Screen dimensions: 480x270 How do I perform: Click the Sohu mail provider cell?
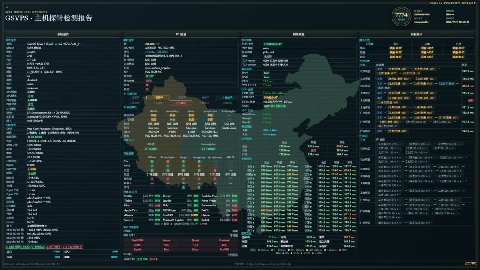pos(196,249)
